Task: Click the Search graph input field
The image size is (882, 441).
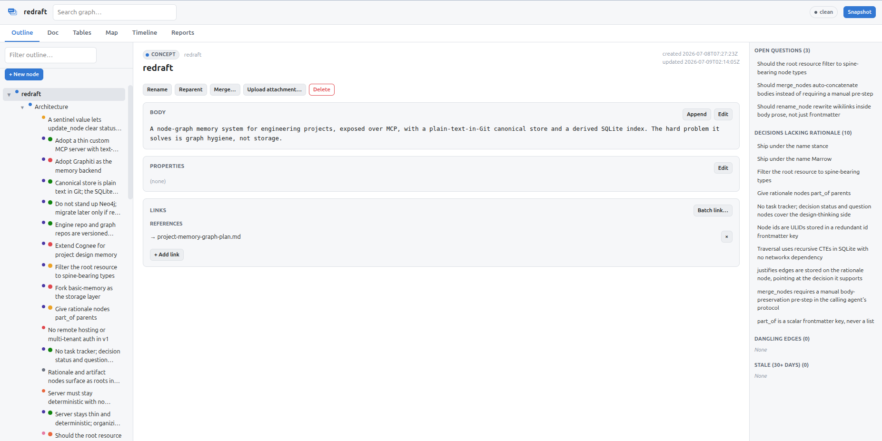Action: click(115, 12)
